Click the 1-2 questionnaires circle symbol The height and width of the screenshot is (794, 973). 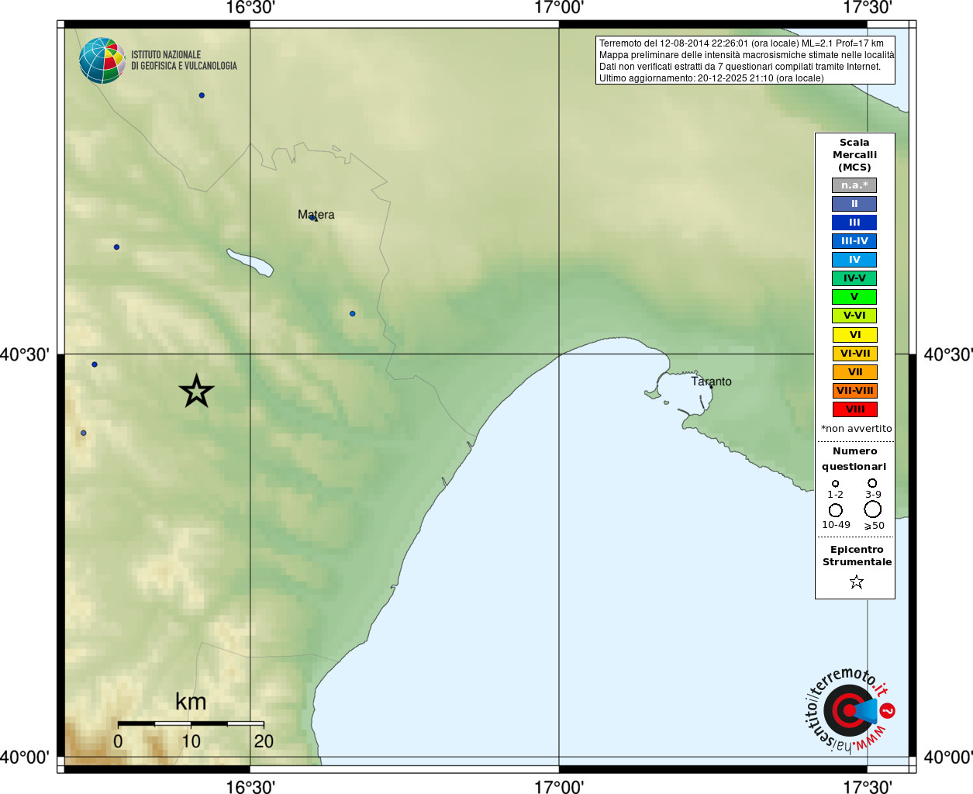tap(835, 484)
